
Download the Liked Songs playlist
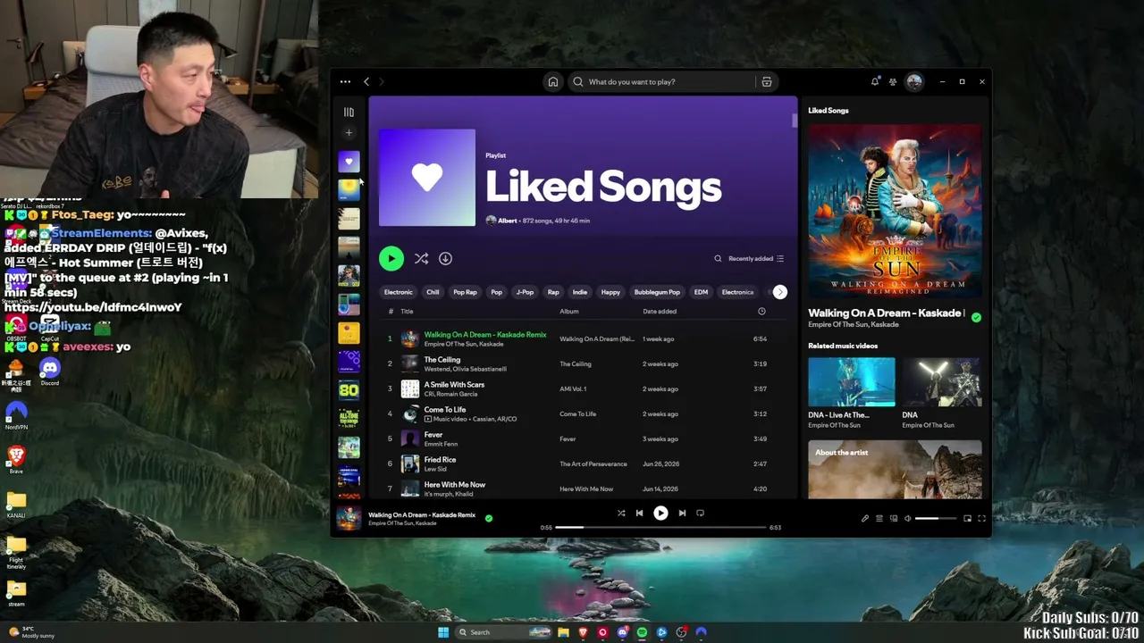point(445,258)
